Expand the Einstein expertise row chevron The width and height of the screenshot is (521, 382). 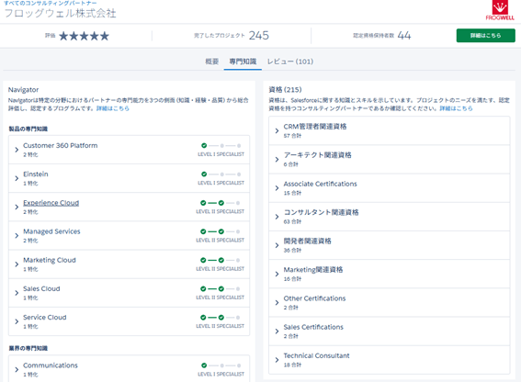tap(17, 178)
